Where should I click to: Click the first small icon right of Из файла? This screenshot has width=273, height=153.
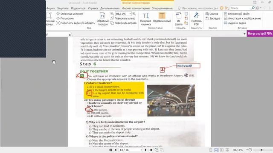pos(186,14)
